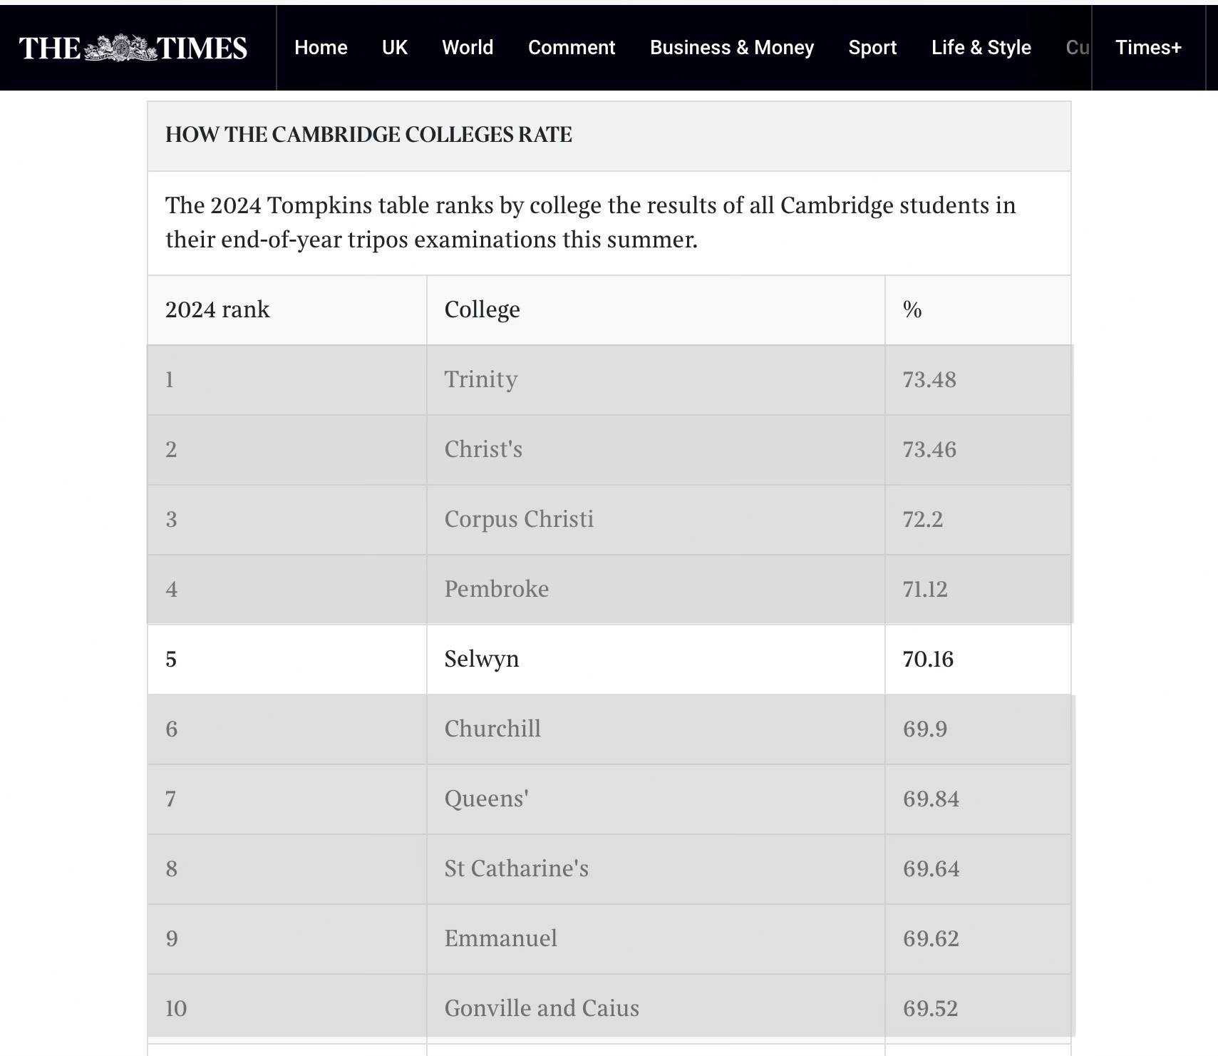Open the Home navigation item
Viewport: 1218px width, 1056px height.
321,48
